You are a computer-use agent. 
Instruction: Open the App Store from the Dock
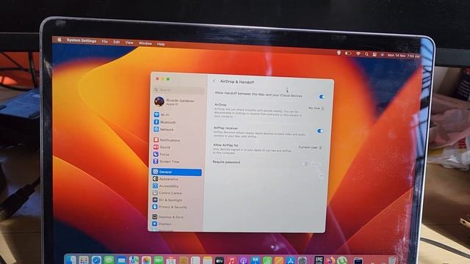click(291, 261)
